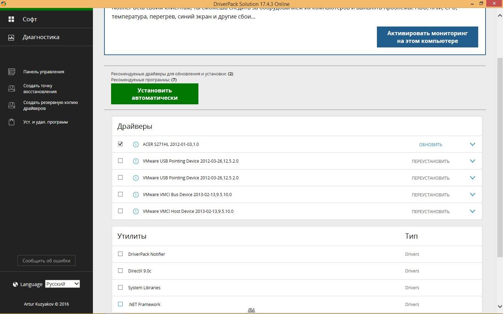This screenshot has width=503, height=314.
Task: Select Создать точку восстановления
Action: tap(40, 89)
